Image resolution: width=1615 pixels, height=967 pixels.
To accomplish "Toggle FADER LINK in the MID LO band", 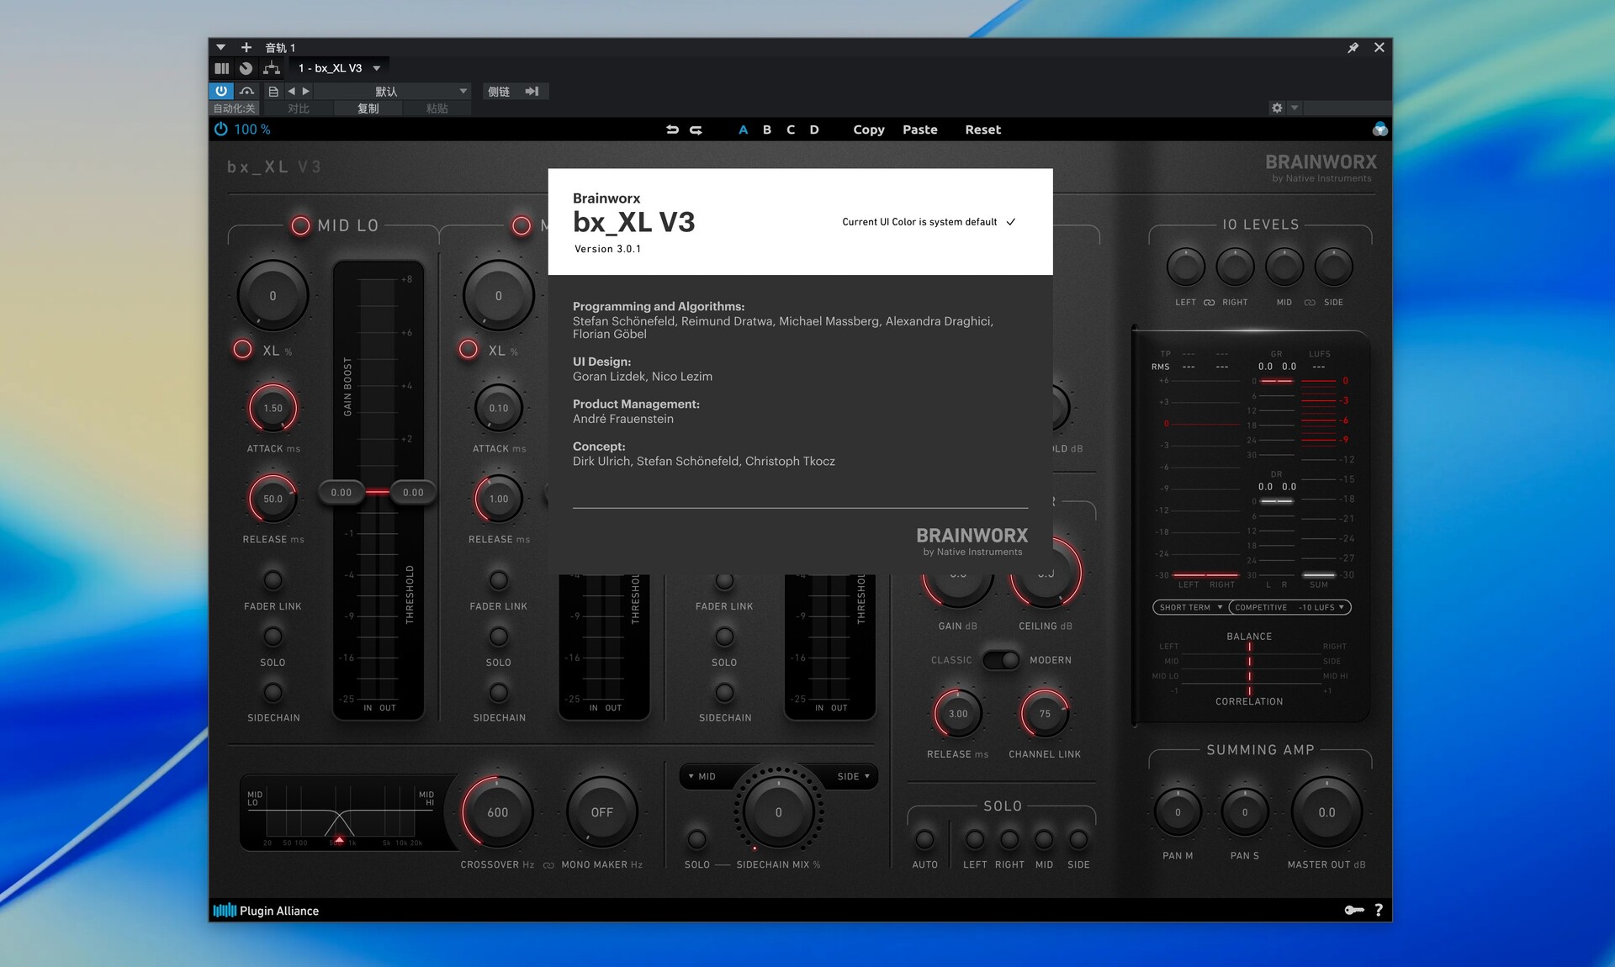I will pyautogui.click(x=273, y=580).
